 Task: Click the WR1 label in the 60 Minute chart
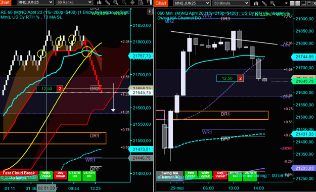(x=207, y=132)
